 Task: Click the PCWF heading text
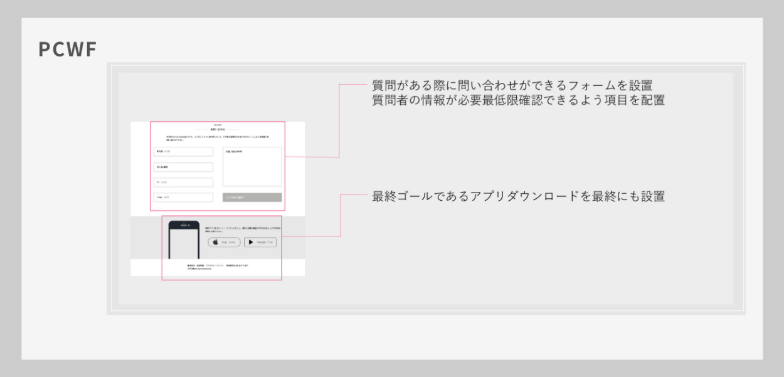(67, 50)
